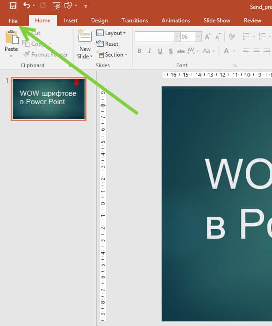Open the Layout dropdown
The width and height of the screenshot is (272, 326).
click(x=111, y=33)
